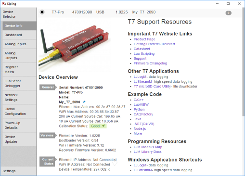The height and width of the screenshot is (176, 245).
Task: Open the Firmware Changelog link
Action: coord(150,63)
